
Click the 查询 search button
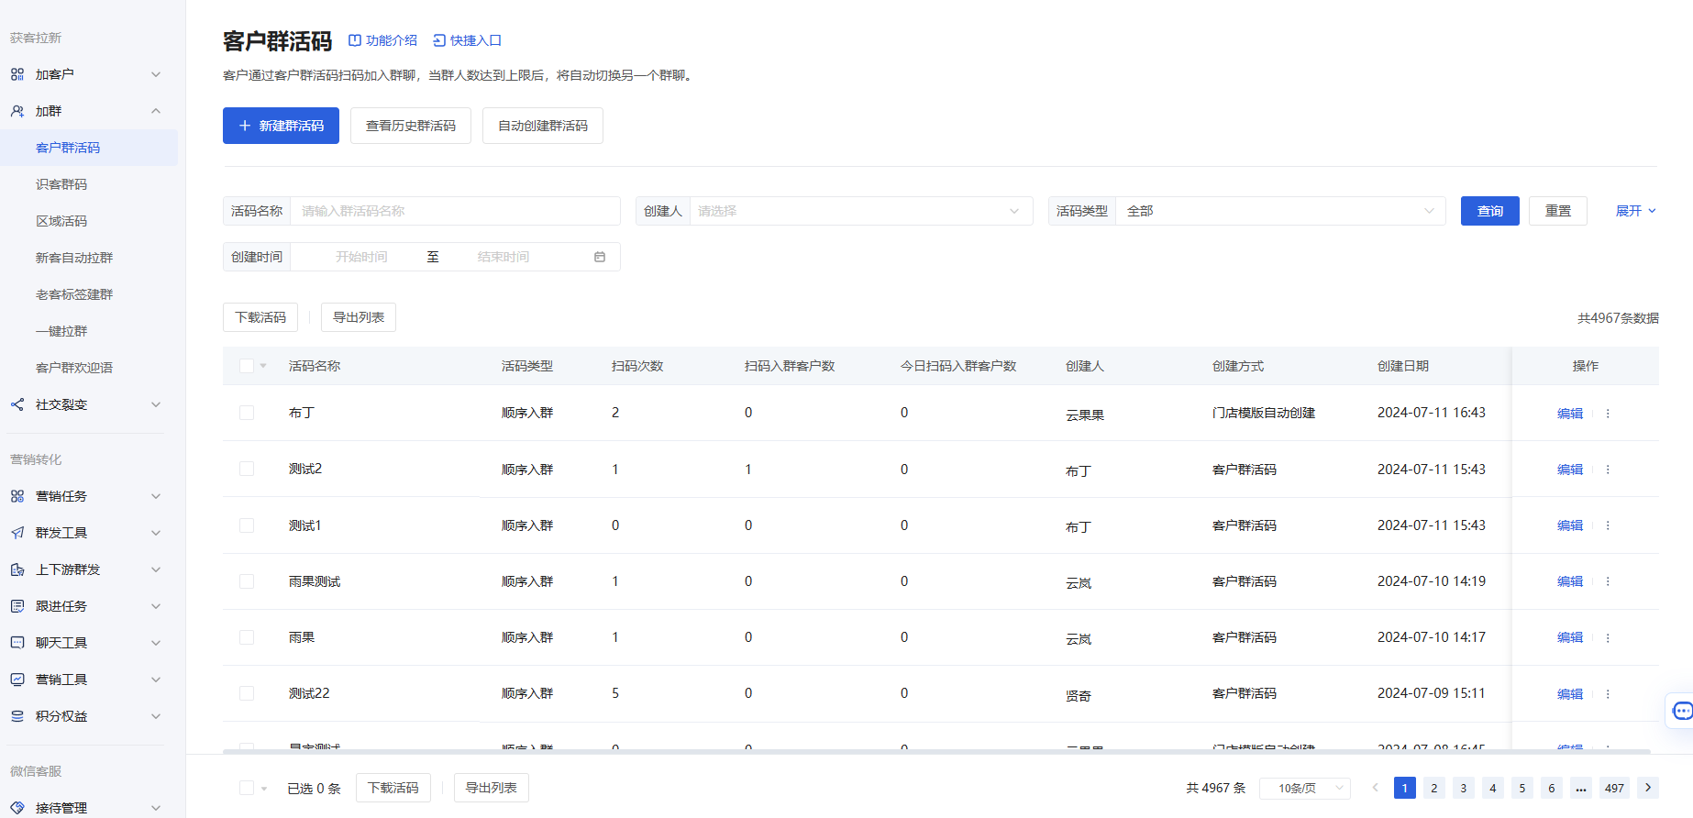pyautogui.click(x=1490, y=211)
